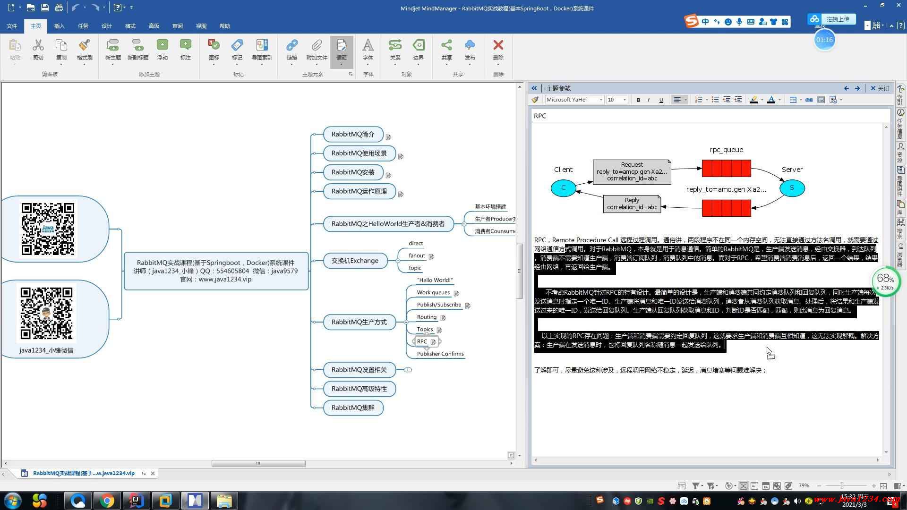Insert a 关系 relationship line
This screenshot has height=510, width=907.
click(395, 45)
